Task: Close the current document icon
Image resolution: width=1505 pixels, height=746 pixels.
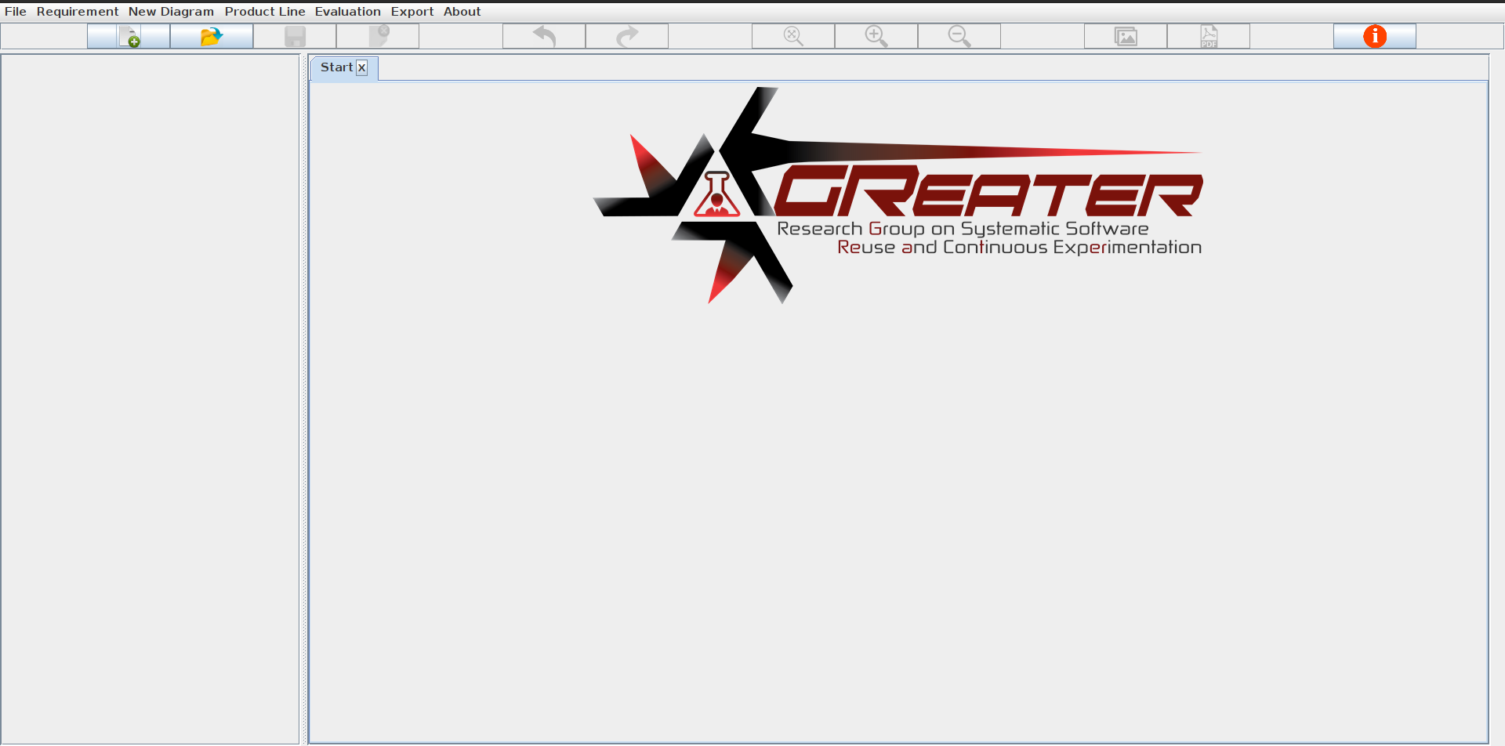Action: pos(377,35)
